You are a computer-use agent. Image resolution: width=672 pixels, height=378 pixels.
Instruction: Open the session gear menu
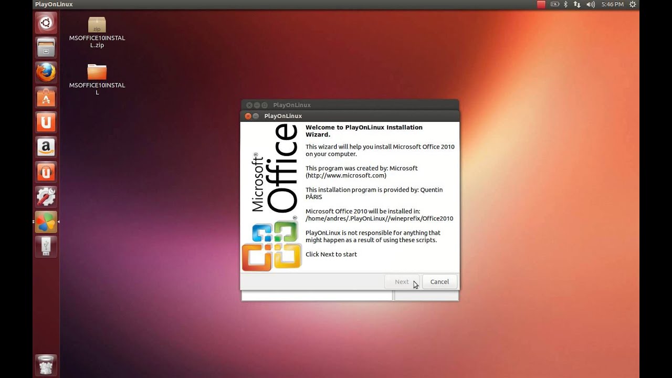coord(633,4)
